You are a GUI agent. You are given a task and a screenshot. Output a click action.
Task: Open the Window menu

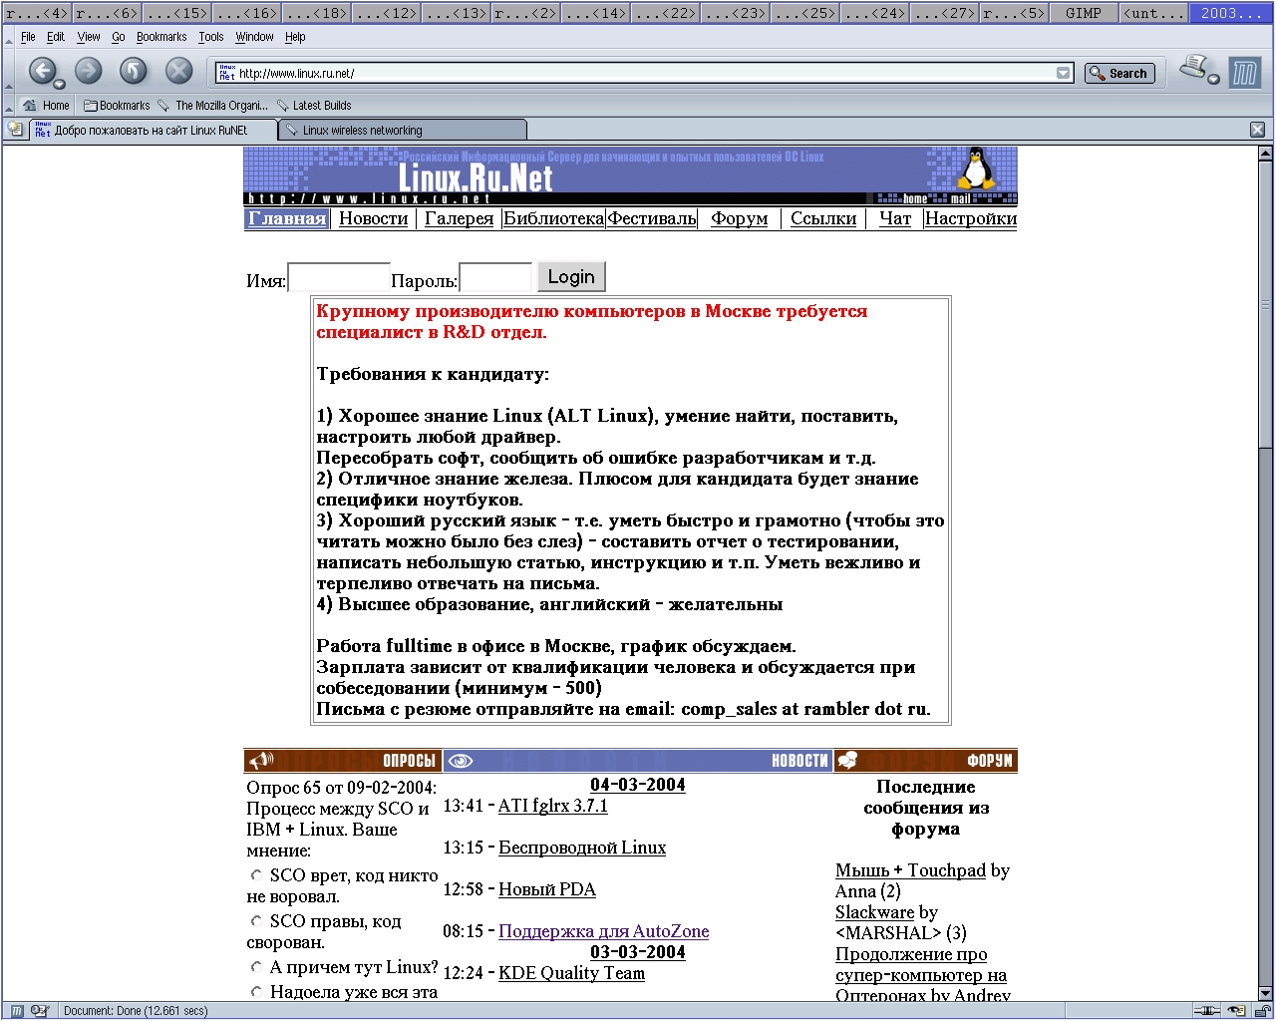[x=255, y=37]
